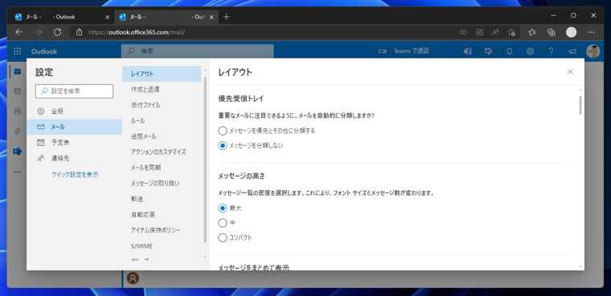Open notifications bell in the Outlook header
The width and height of the screenshot is (611, 296).
509,51
